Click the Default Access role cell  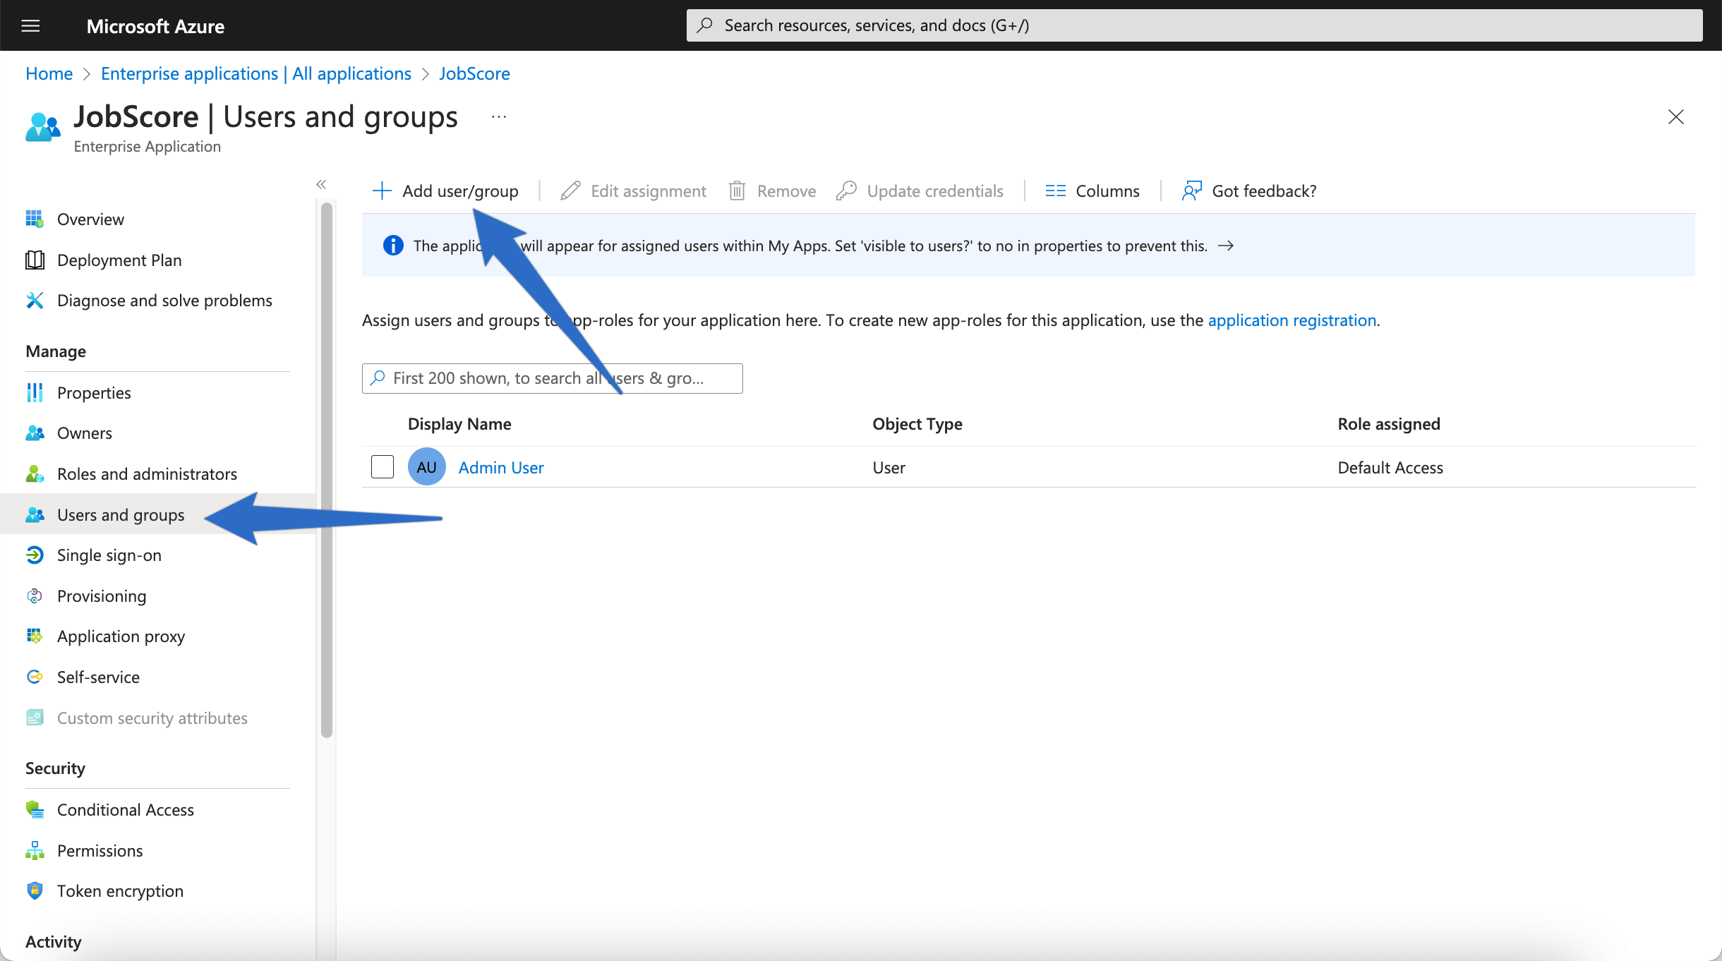click(x=1390, y=468)
